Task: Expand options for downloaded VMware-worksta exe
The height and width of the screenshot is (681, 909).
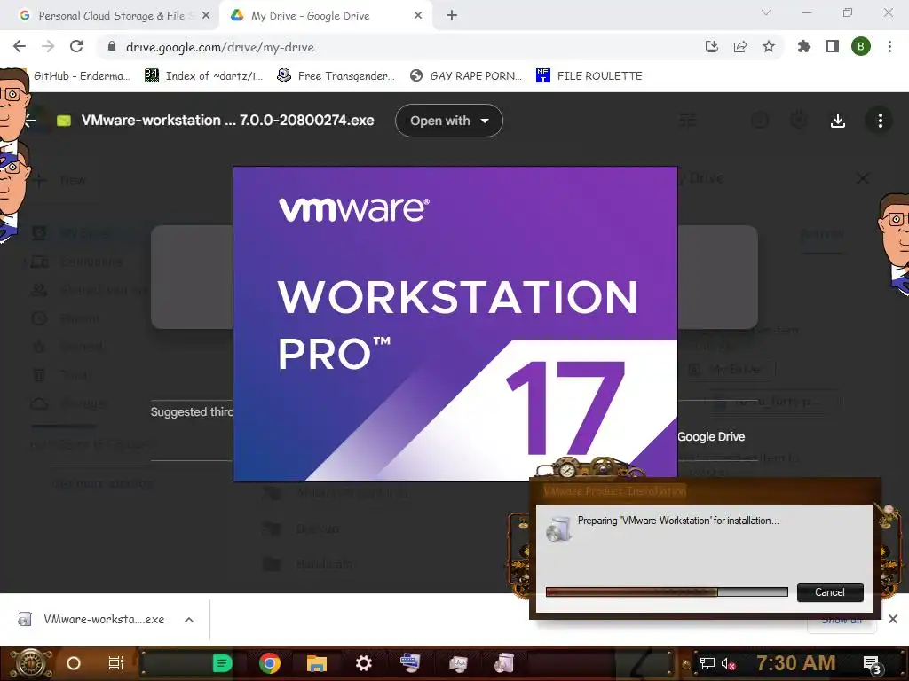Action: (x=189, y=620)
